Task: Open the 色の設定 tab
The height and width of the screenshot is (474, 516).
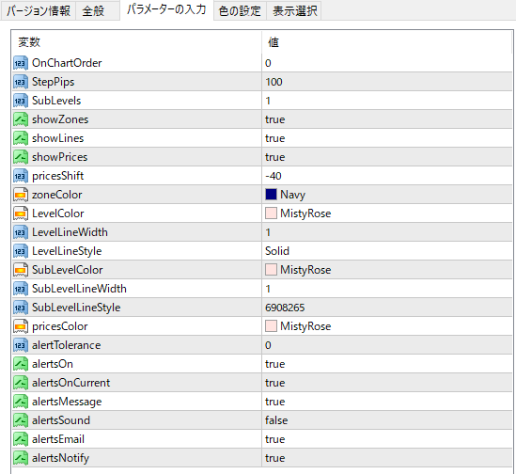Action: pos(240,11)
